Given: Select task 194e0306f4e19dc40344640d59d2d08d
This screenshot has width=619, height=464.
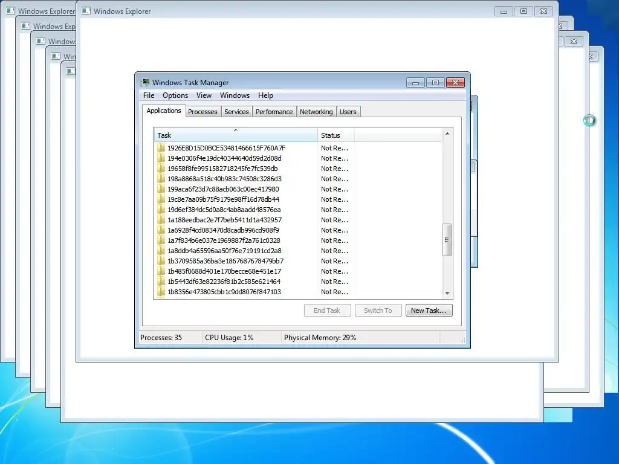Looking at the screenshot, I should pyautogui.click(x=224, y=158).
